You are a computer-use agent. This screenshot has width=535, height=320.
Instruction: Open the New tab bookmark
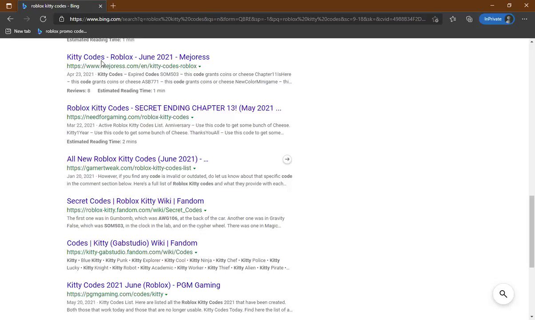(x=18, y=31)
